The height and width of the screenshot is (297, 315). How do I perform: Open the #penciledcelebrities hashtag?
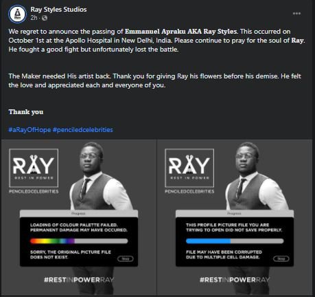[x=82, y=130]
